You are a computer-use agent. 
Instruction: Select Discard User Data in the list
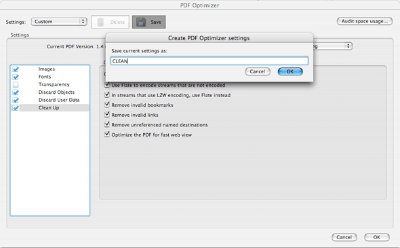[59, 100]
